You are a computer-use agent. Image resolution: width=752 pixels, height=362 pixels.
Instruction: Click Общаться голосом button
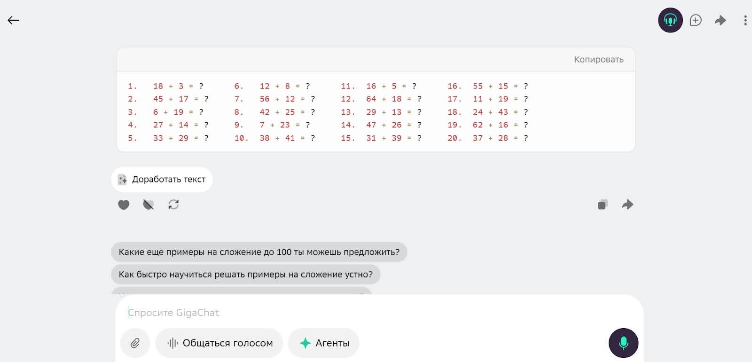(219, 343)
